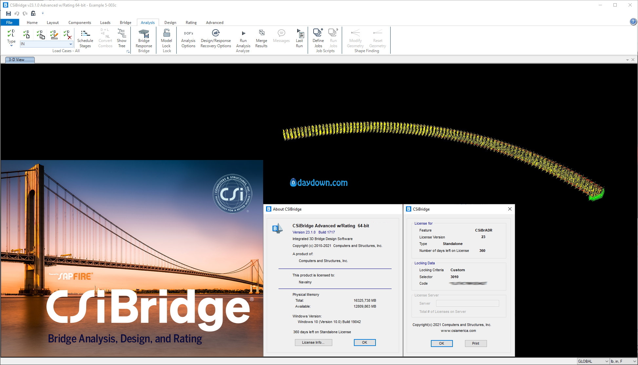638x365 pixels.
Task: Click the www.csiamerica.com text
Action: pyautogui.click(x=458, y=331)
